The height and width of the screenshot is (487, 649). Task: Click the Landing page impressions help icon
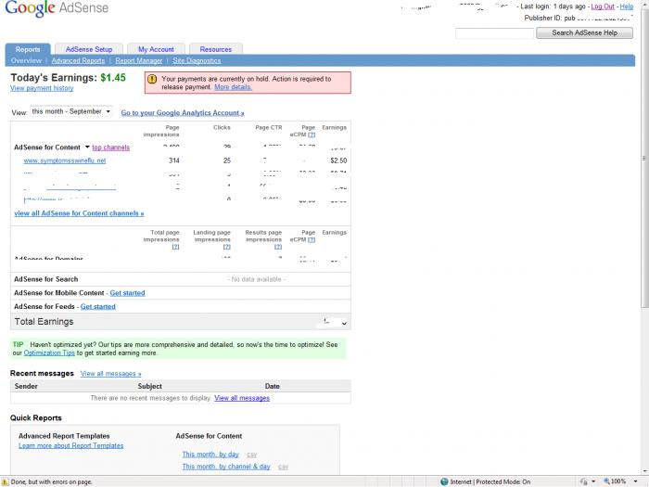tap(226, 247)
